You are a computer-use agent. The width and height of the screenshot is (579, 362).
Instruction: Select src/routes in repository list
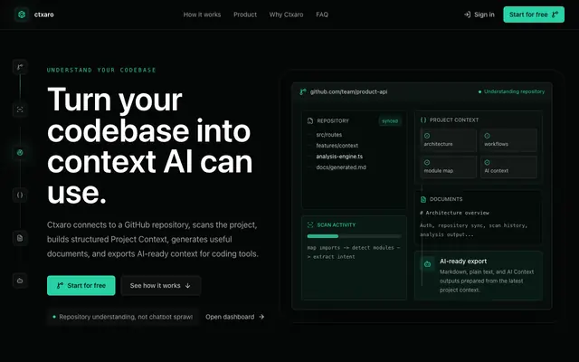[329, 135]
